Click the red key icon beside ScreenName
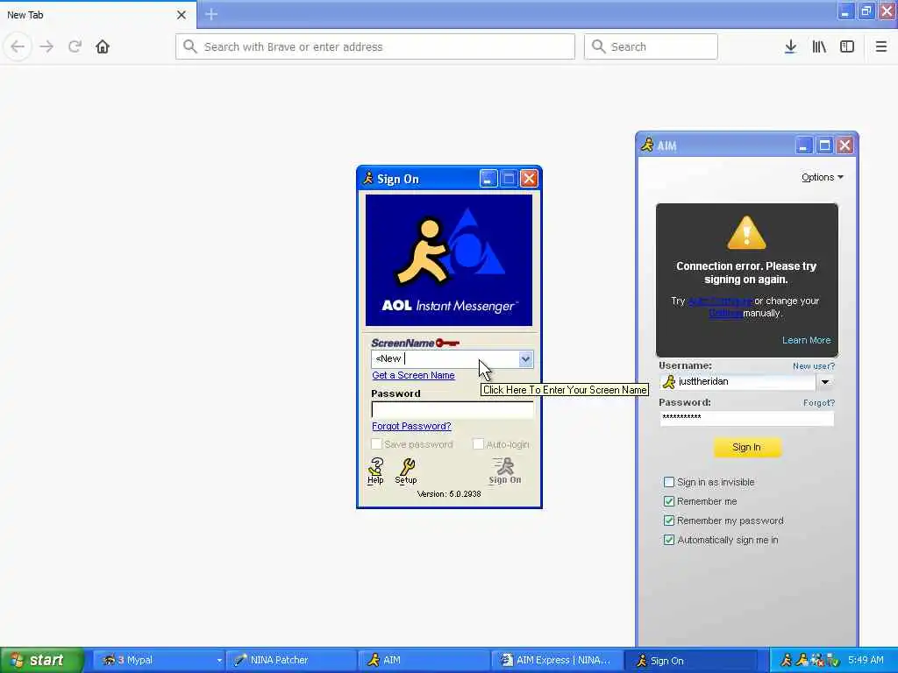Image resolution: width=898 pixels, height=673 pixels. click(447, 343)
